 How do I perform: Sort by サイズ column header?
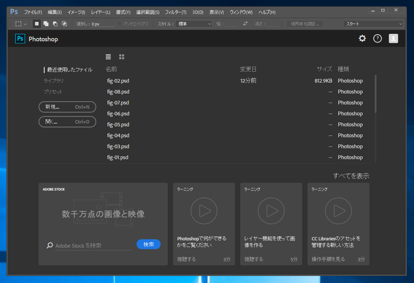(325, 69)
